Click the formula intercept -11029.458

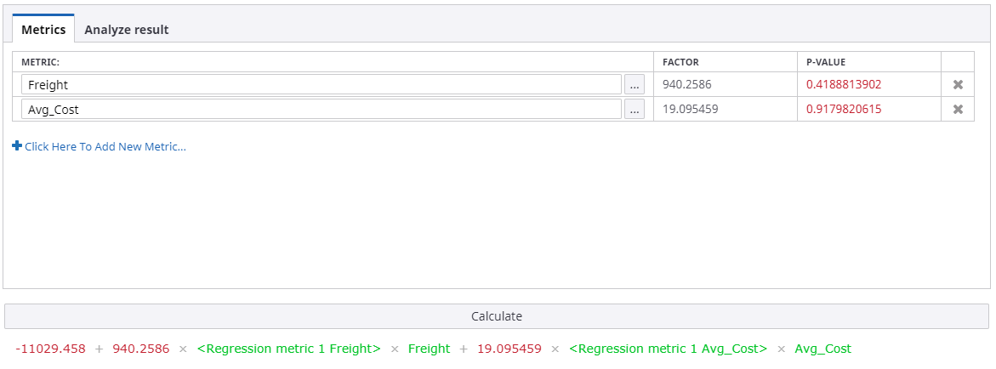[x=50, y=349]
